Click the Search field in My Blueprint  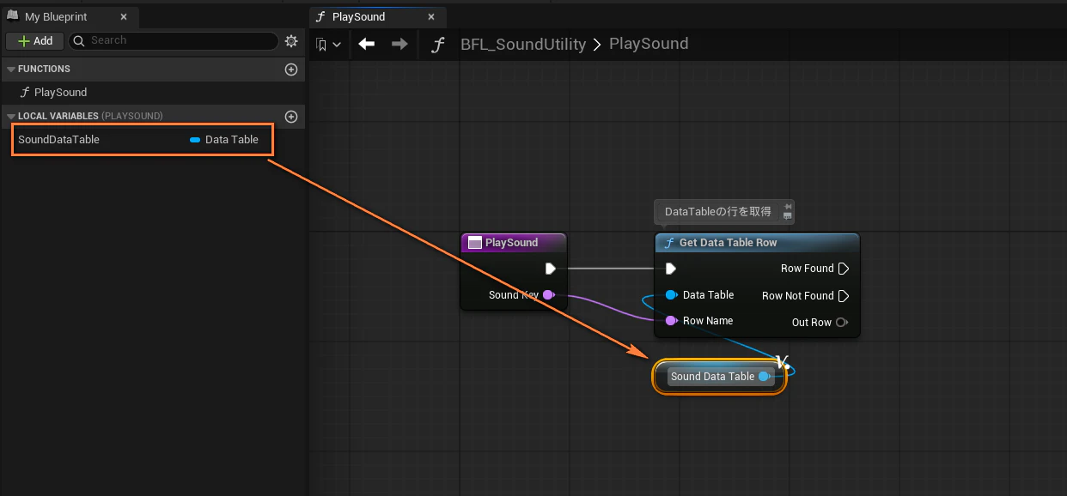pyautogui.click(x=173, y=40)
